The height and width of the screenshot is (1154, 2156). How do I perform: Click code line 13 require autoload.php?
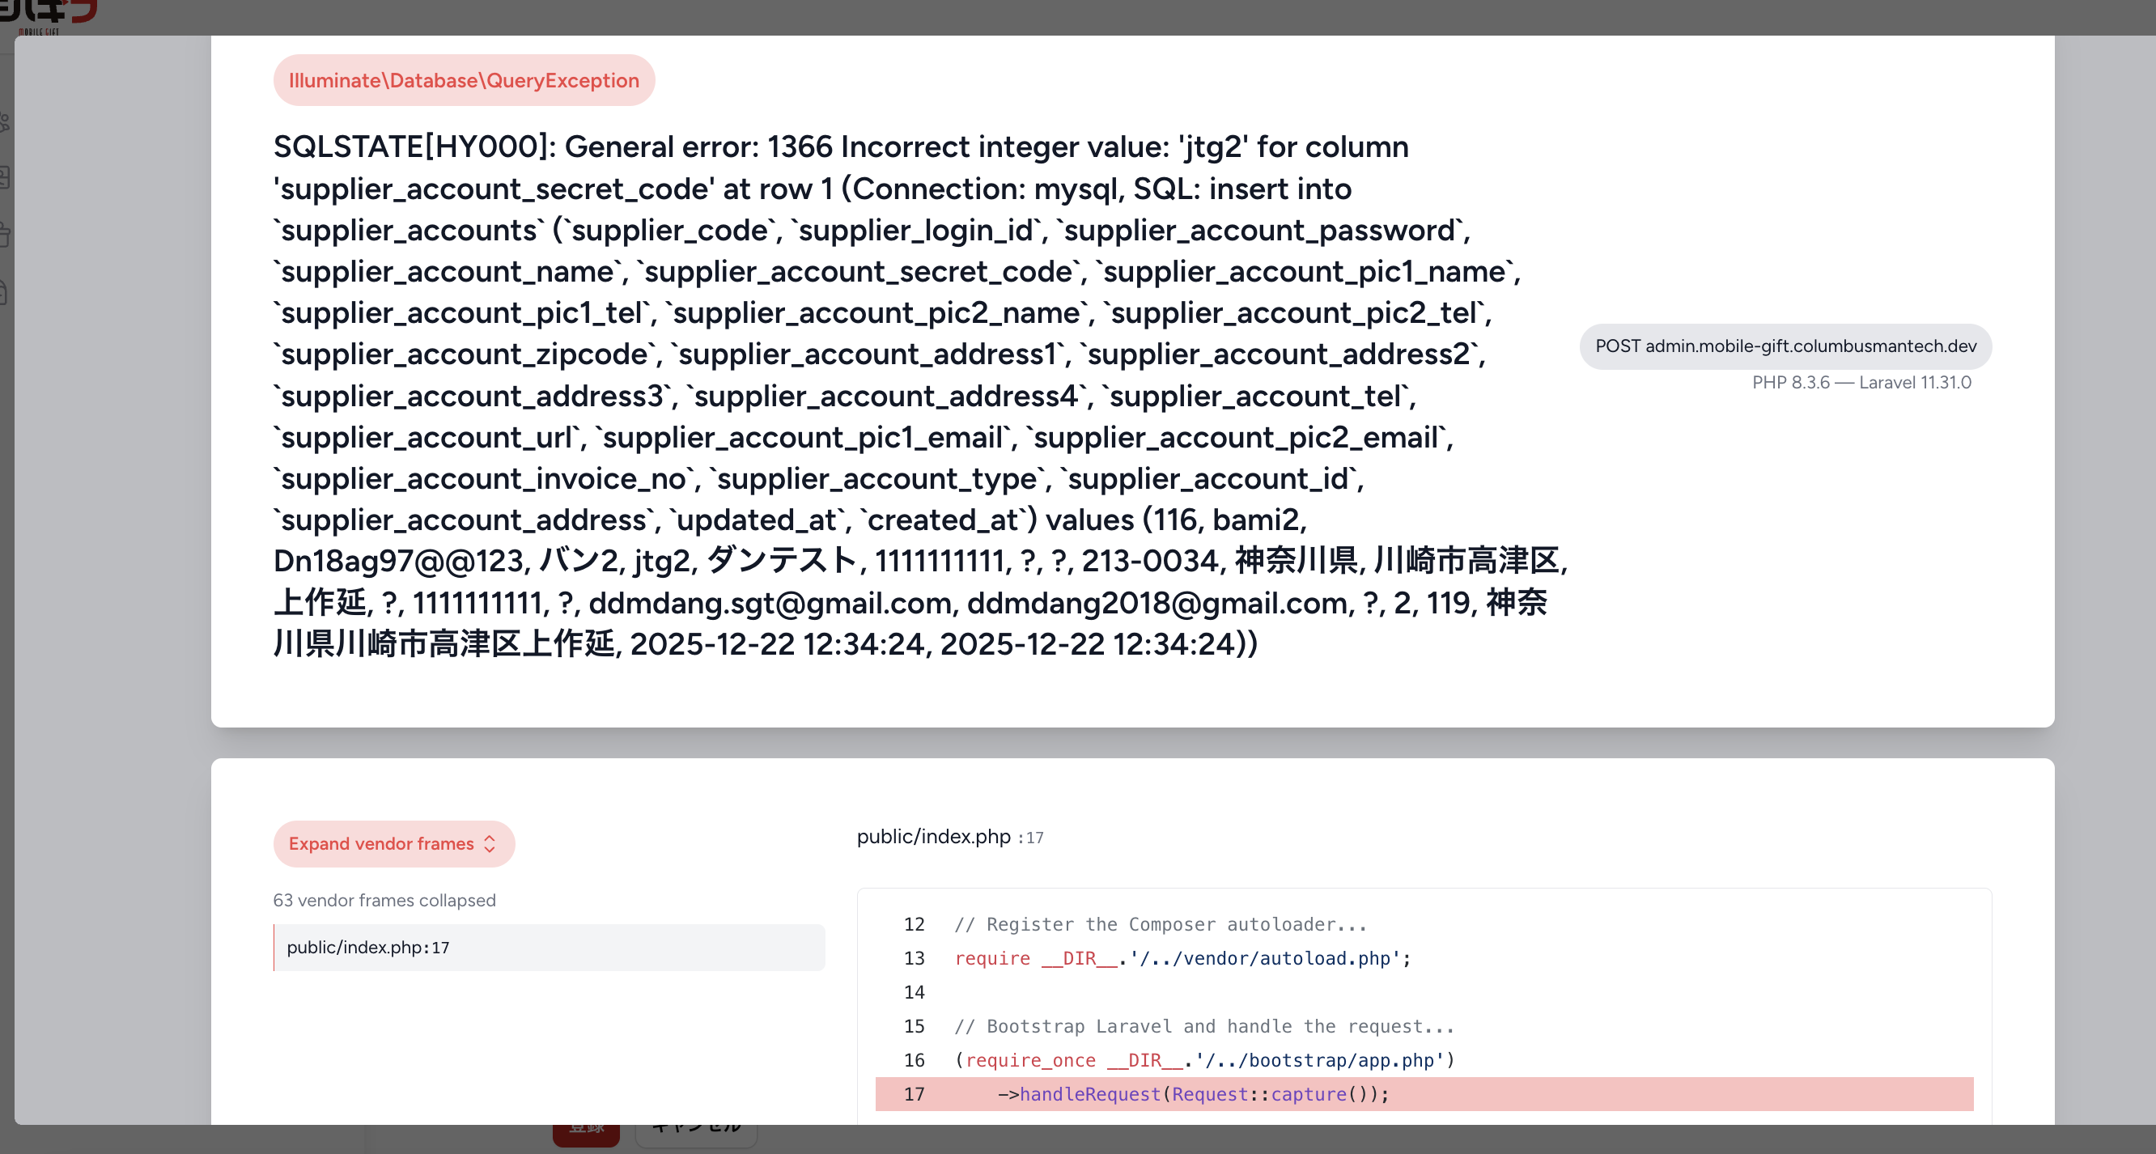tap(1182, 958)
